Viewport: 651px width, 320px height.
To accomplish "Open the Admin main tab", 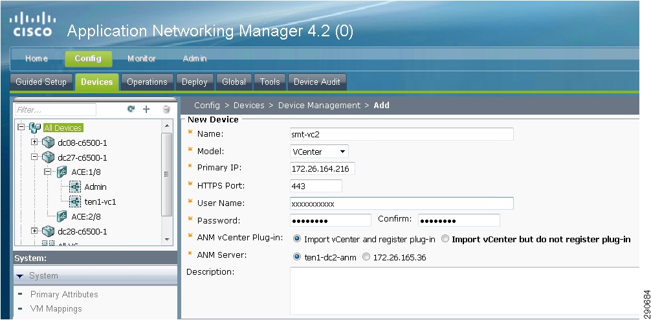I will 194,58.
